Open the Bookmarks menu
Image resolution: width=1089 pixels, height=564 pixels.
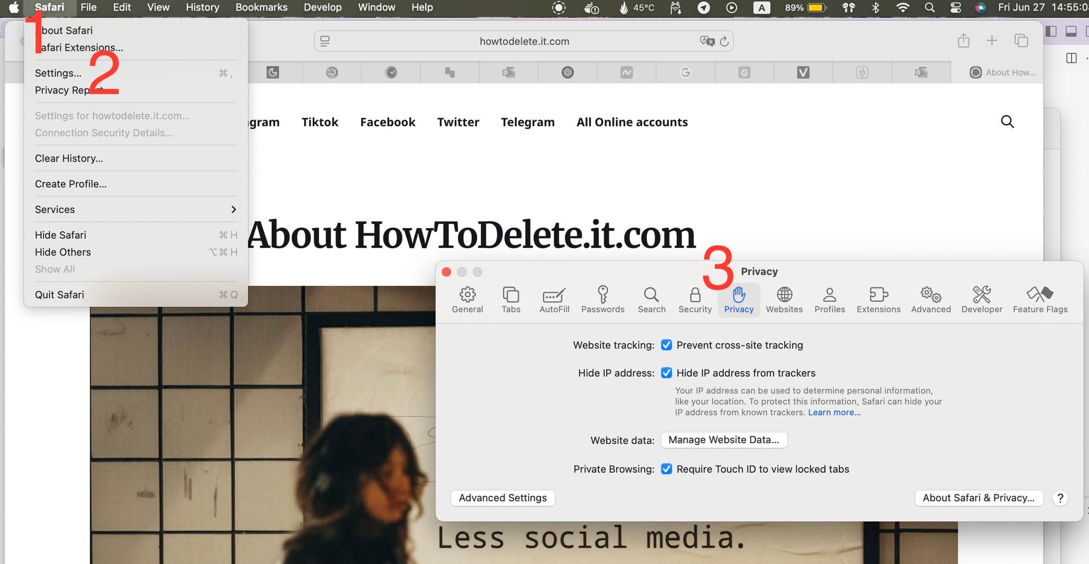pos(261,8)
